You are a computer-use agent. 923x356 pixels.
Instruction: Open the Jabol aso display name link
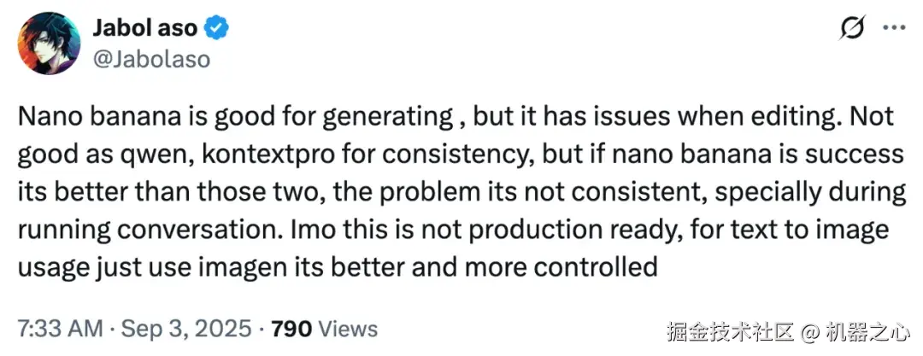pyautogui.click(x=144, y=28)
